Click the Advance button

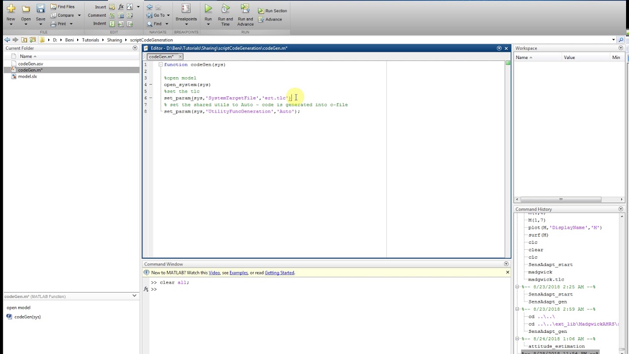270,19
